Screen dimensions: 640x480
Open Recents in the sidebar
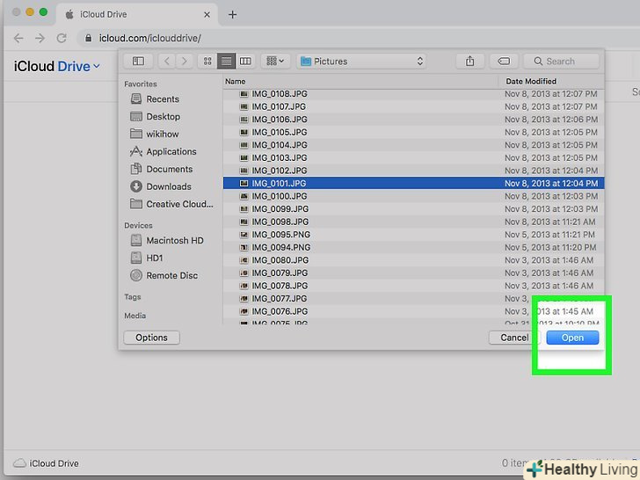pos(162,99)
